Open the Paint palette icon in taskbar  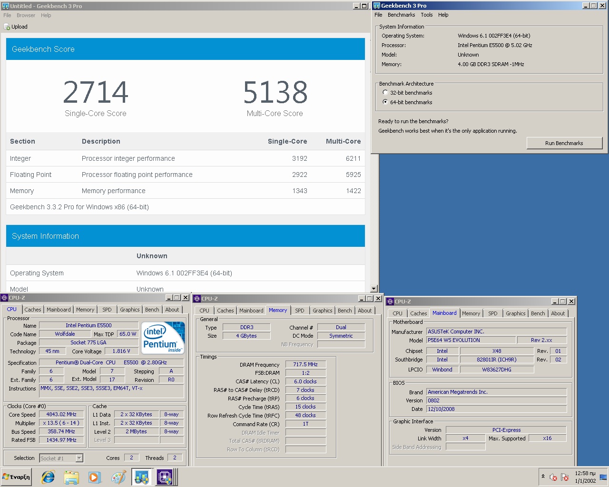click(x=118, y=477)
